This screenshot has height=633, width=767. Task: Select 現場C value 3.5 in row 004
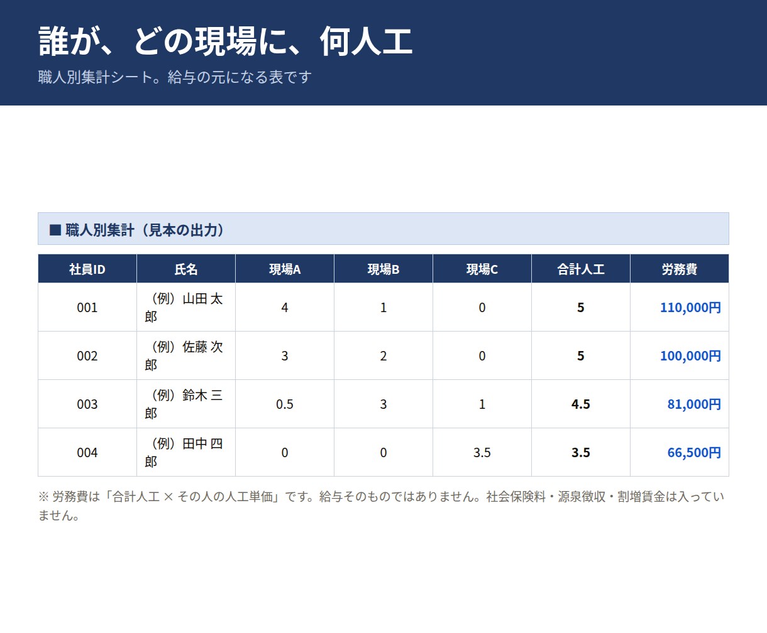pyautogui.click(x=482, y=453)
